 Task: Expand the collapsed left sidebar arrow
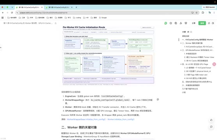1,47
